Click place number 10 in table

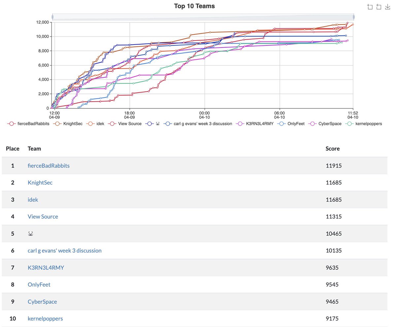(13, 318)
